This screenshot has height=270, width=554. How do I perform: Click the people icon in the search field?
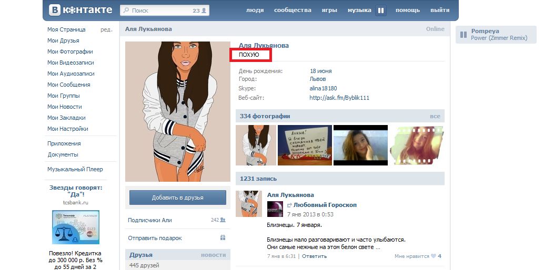pyautogui.click(x=204, y=11)
